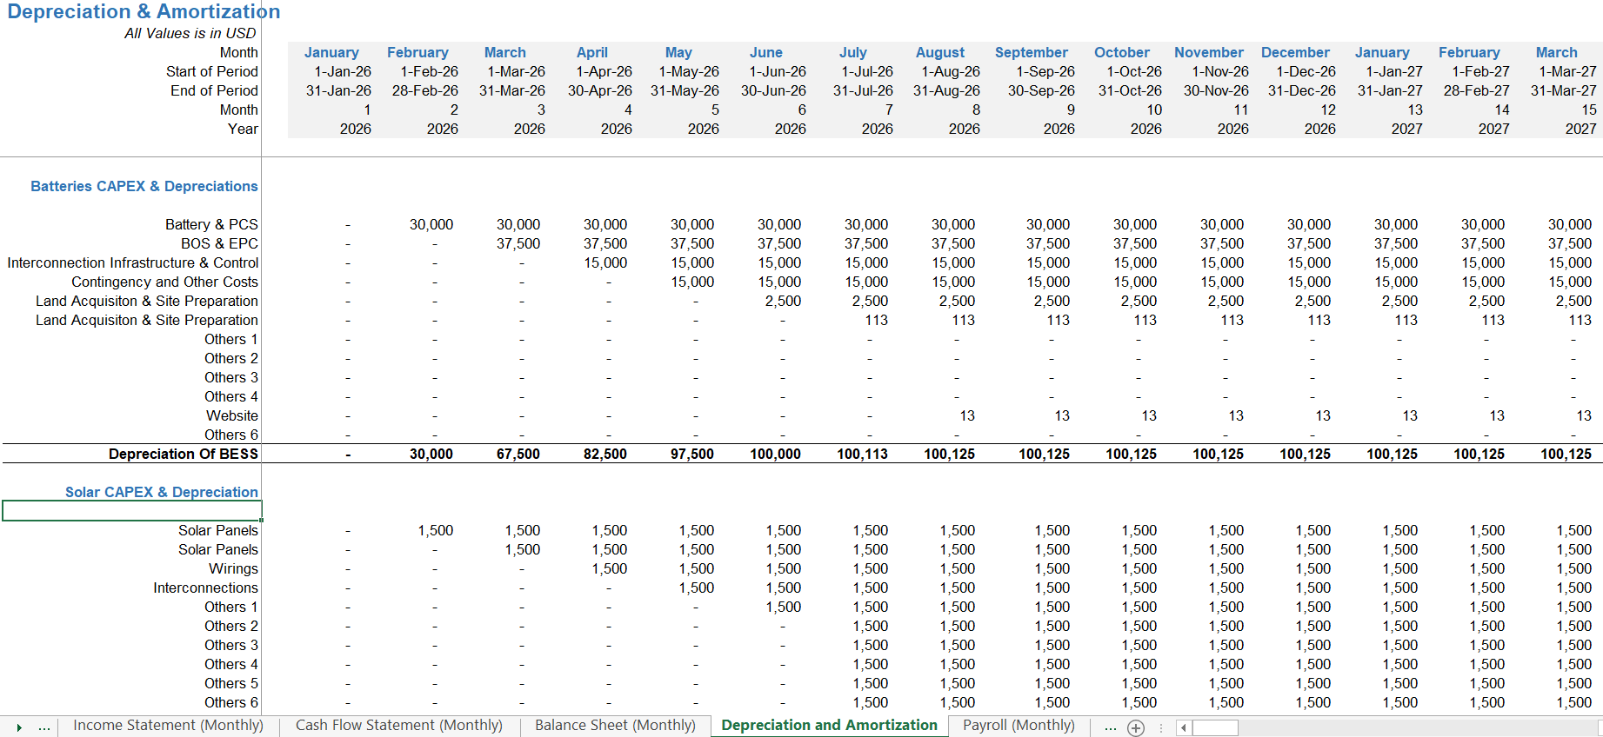
Task: Select the Battery & PCS February value cell
Action: (431, 224)
